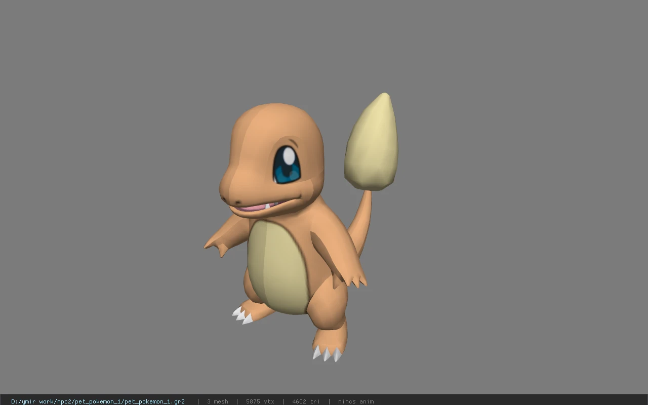Click the file path pet_pokemon_1.gr2 in status bar

[x=98, y=401]
